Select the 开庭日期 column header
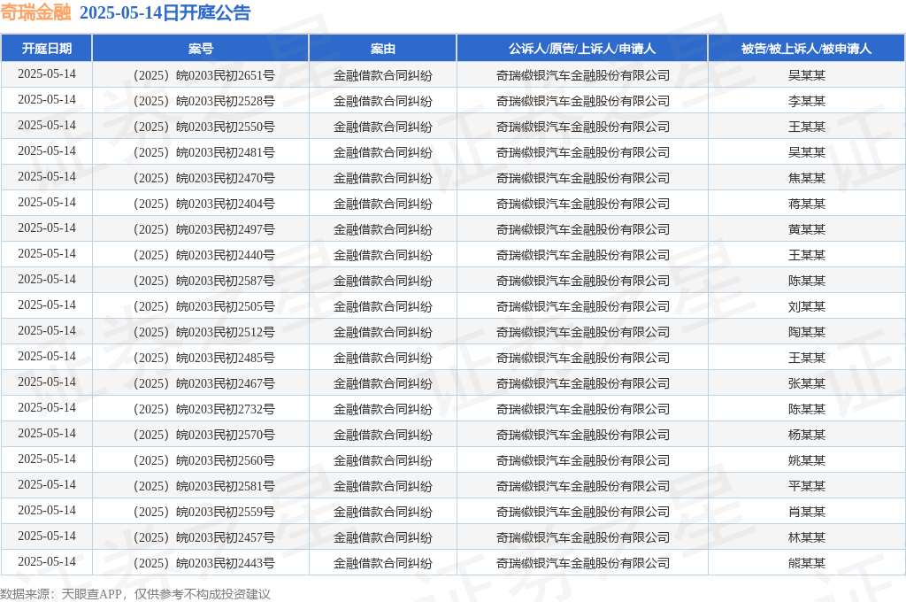Viewport: 906px width, 602px height. pos(47,49)
